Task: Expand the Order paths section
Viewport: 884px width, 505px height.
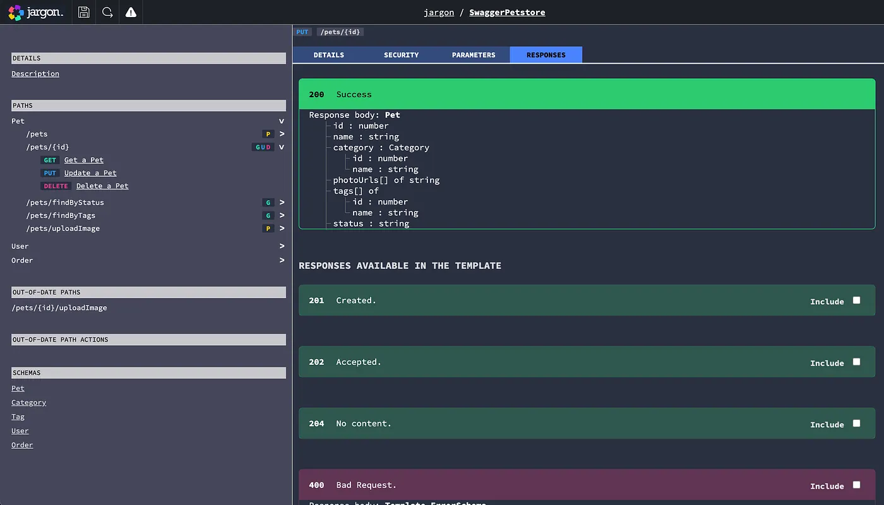Action: coord(282,259)
